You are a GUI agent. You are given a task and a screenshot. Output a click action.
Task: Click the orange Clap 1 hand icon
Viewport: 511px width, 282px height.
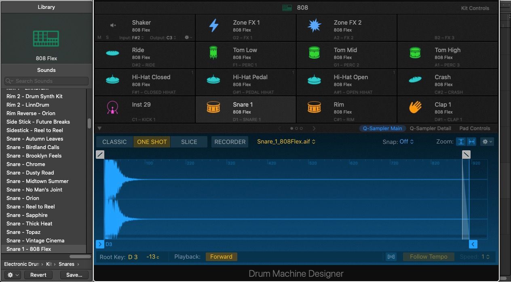point(415,107)
